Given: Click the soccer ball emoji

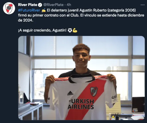Looking at the screenshot, I should (70, 30).
